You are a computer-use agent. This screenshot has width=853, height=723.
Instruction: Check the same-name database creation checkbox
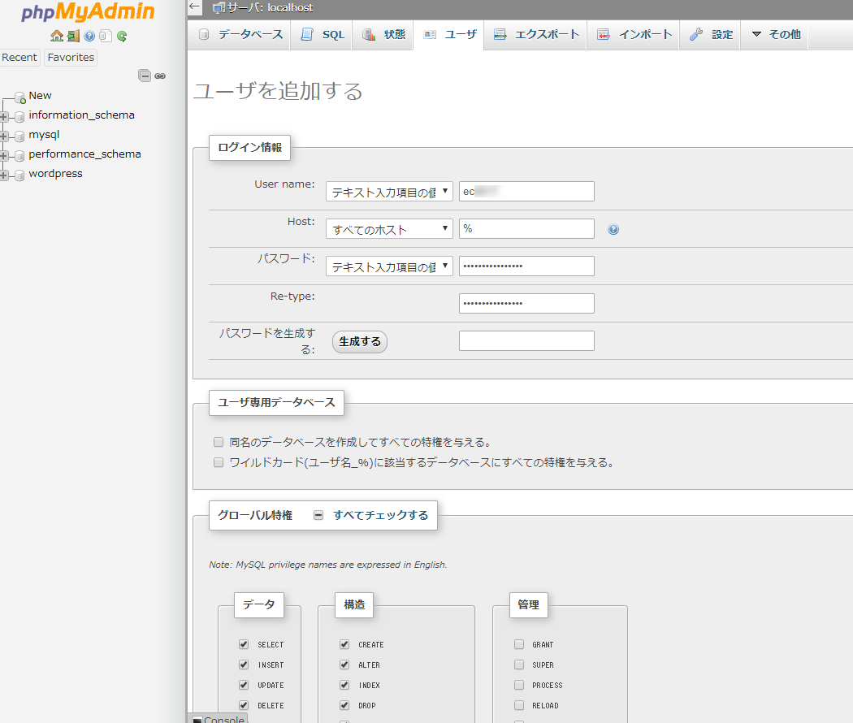(218, 443)
